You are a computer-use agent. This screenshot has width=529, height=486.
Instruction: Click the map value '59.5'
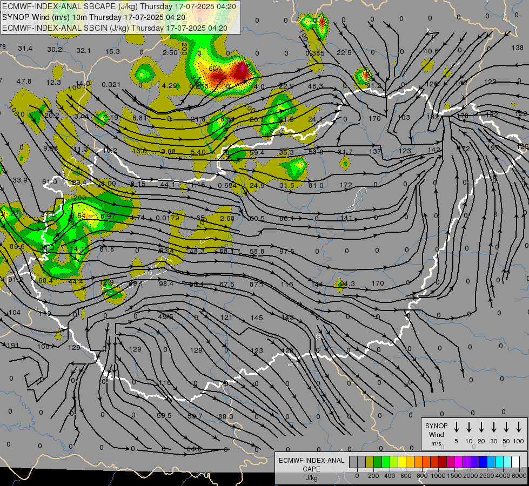pos(164,415)
